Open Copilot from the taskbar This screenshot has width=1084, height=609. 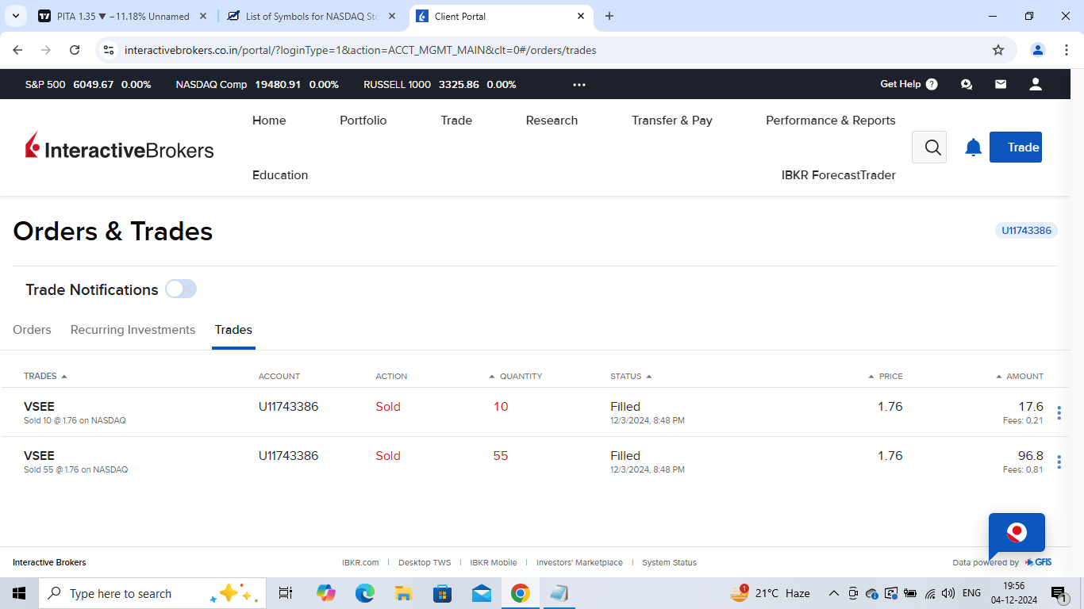point(325,593)
